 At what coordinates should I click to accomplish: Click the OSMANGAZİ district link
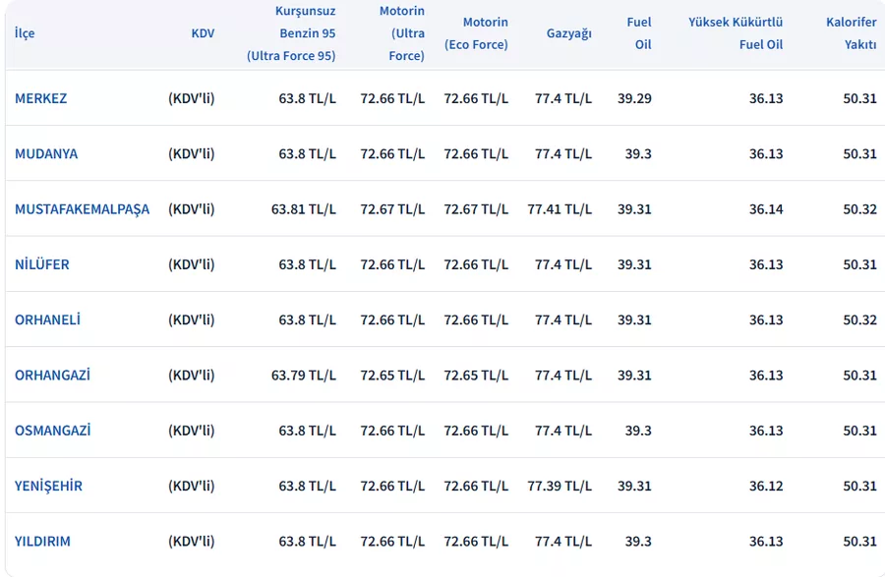pyautogui.click(x=53, y=431)
